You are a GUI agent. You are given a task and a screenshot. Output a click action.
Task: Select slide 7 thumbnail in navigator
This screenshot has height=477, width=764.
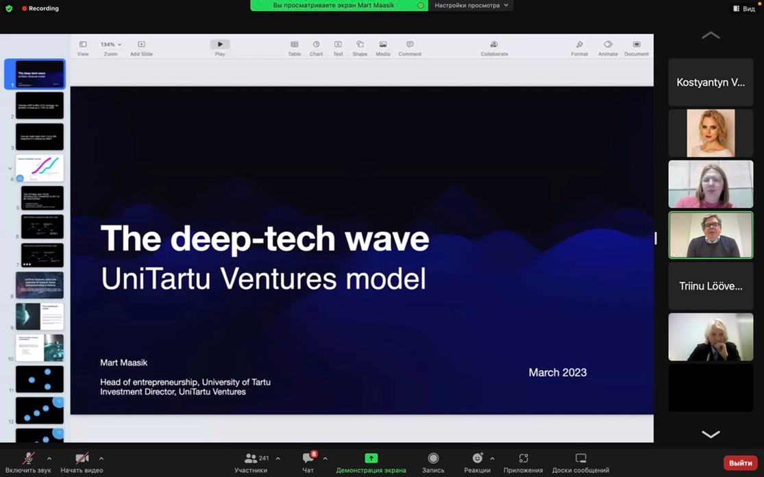click(x=42, y=255)
